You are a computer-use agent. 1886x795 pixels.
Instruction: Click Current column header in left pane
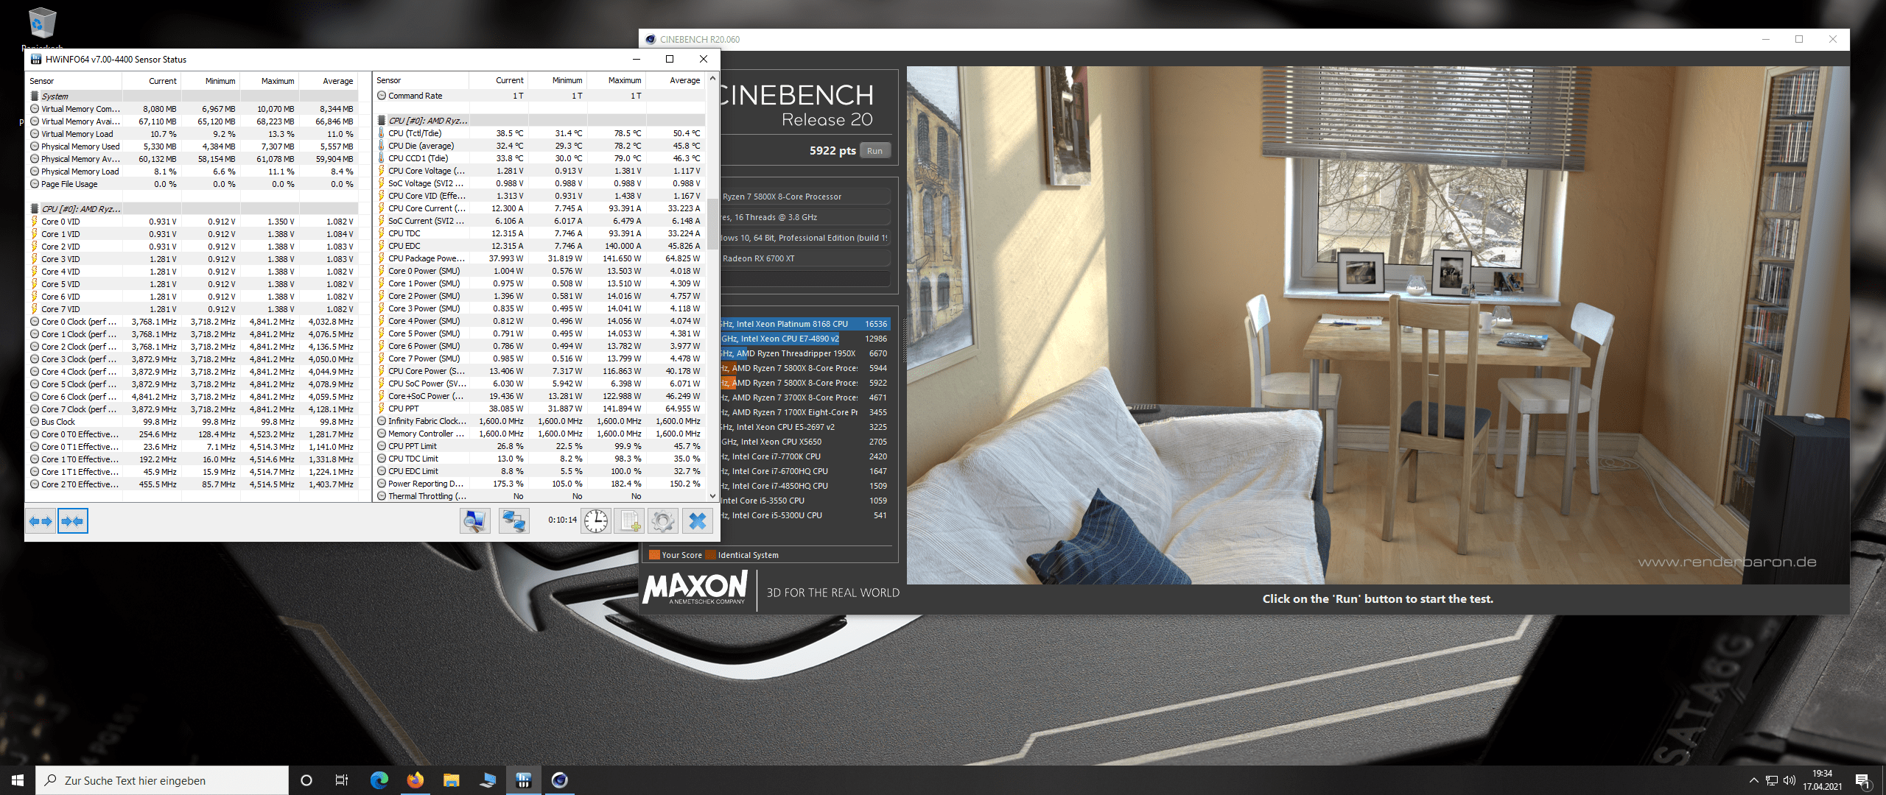click(153, 81)
